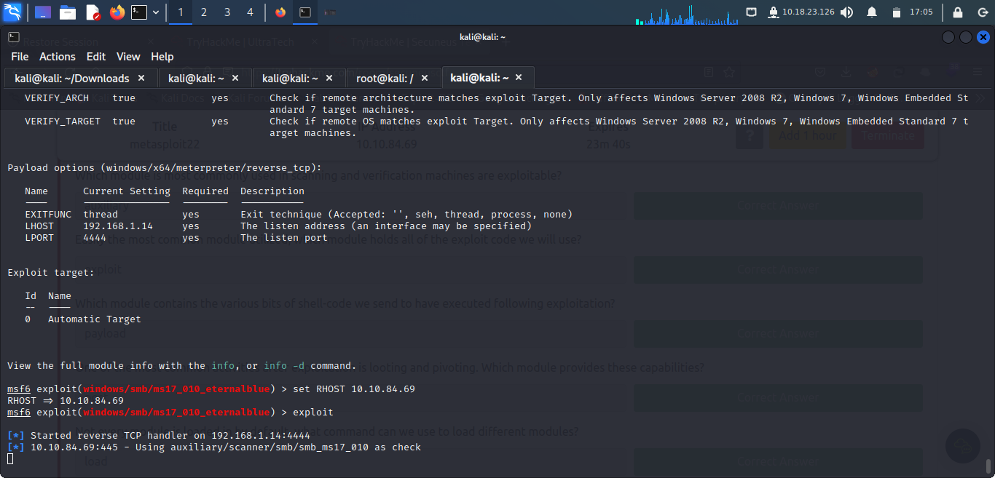Open the Kali applications menu
This screenshot has height=478, width=995.
point(12,12)
